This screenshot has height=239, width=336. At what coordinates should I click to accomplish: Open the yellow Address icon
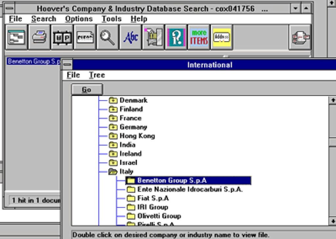pos(221,37)
